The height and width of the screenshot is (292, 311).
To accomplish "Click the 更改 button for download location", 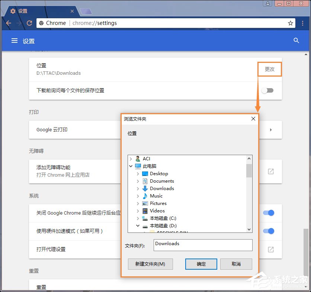I will [x=269, y=69].
